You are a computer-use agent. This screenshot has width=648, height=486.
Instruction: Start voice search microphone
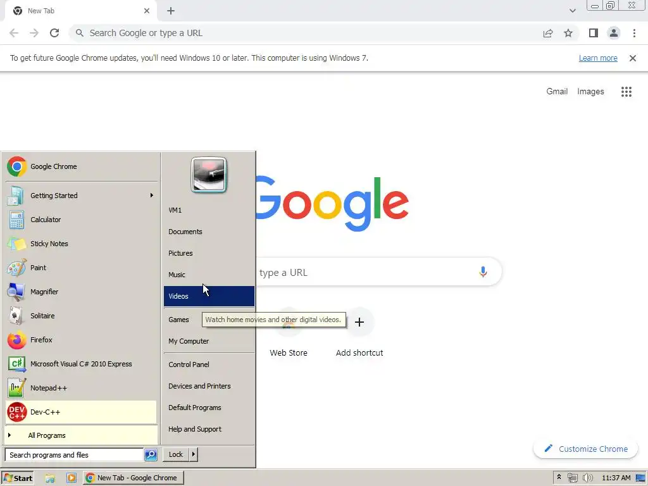point(483,271)
